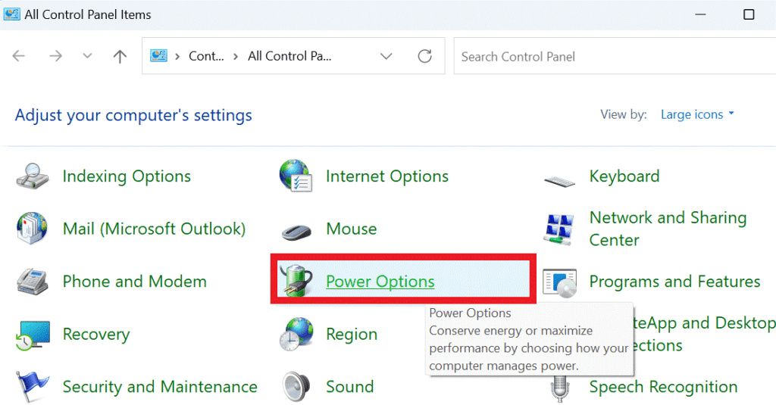776x405 pixels.
Task: Open the Mouse link
Action: [x=352, y=229]
